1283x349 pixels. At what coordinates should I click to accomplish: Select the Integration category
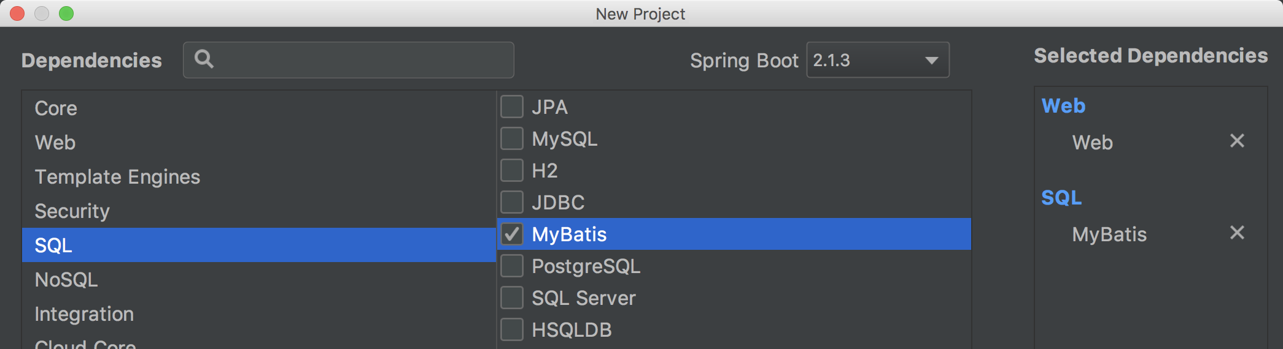(x=84, y=314)
